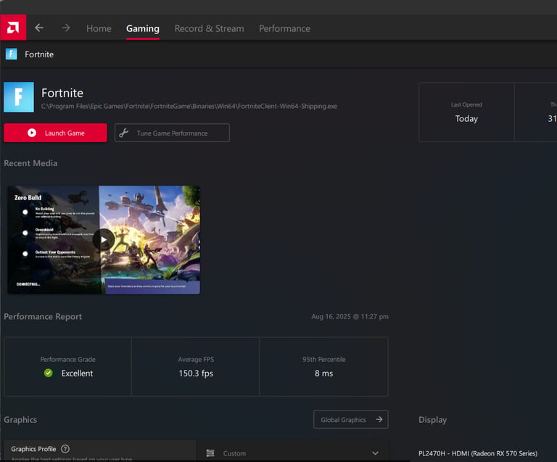The image size is (557, 462).
Task: Open the Performance tab
Action: pos(284,28)
